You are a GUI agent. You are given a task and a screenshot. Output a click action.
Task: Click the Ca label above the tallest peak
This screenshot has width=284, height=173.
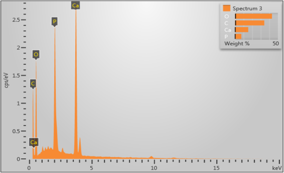coord(75,5)
